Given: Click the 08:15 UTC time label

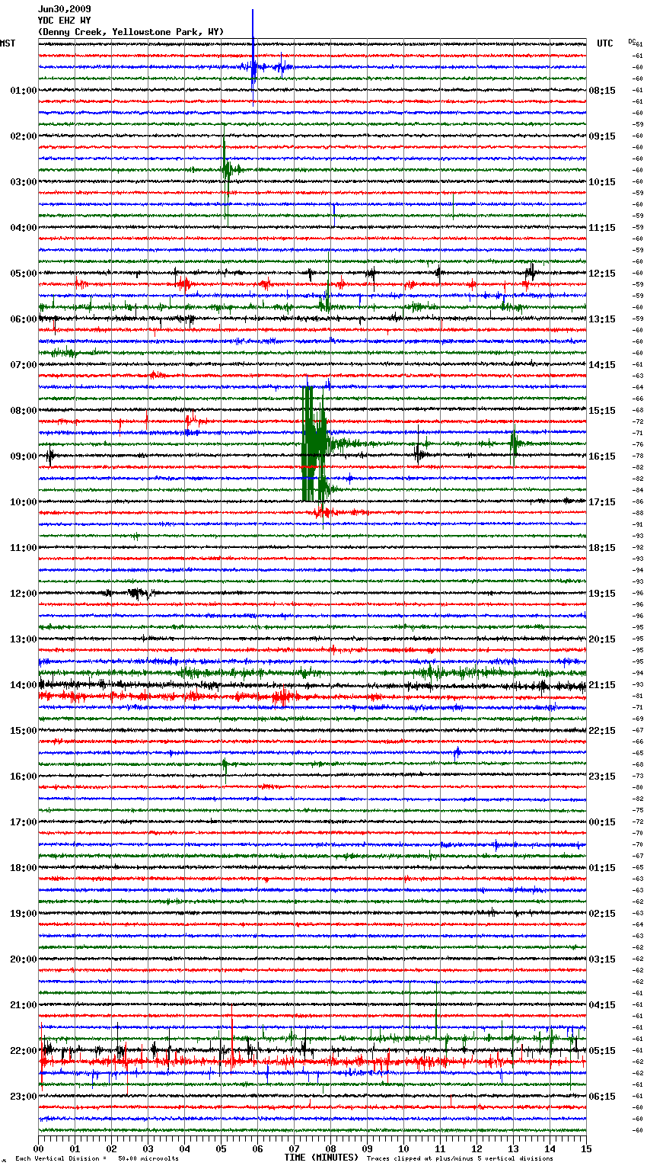Looking at the screenshot, I should pos(602,91).
